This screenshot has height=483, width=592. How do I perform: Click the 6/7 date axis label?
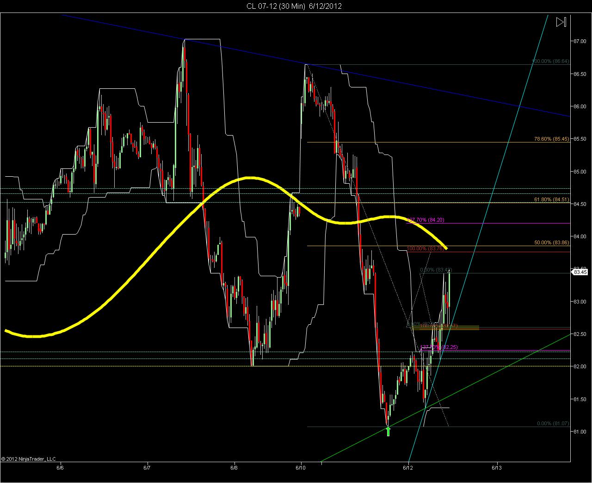[148, 468]
